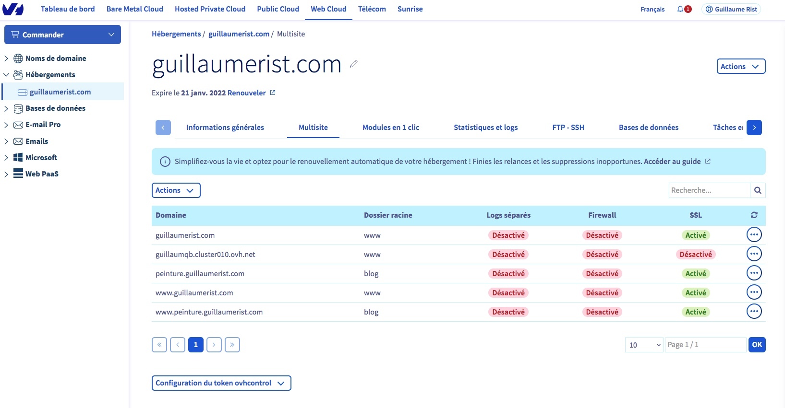Open the options menu for the www.peinture.guillaumerist.com row
This screenshot has width=785, height=408.
754,312
